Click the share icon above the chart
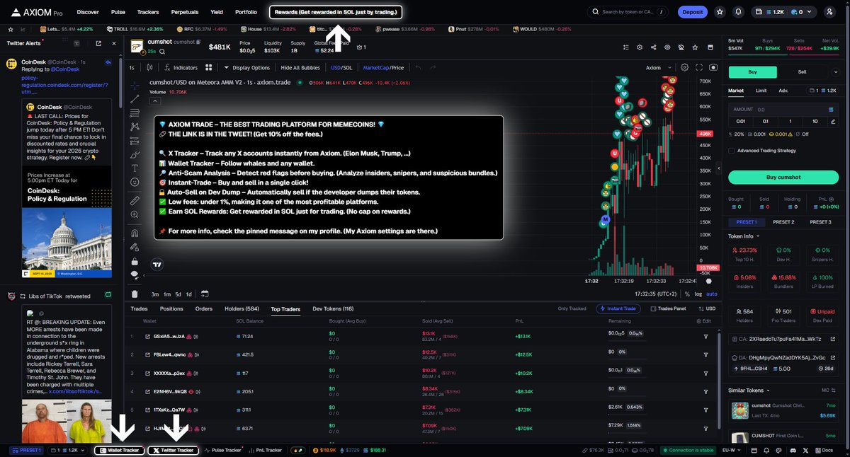Viewport: 850px width, 457px height. click(x=653, y=47)
